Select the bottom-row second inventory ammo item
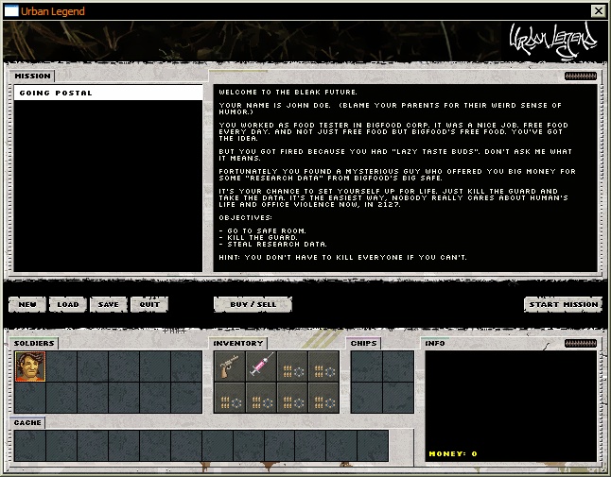611x477 pixels. coord(261,398)
